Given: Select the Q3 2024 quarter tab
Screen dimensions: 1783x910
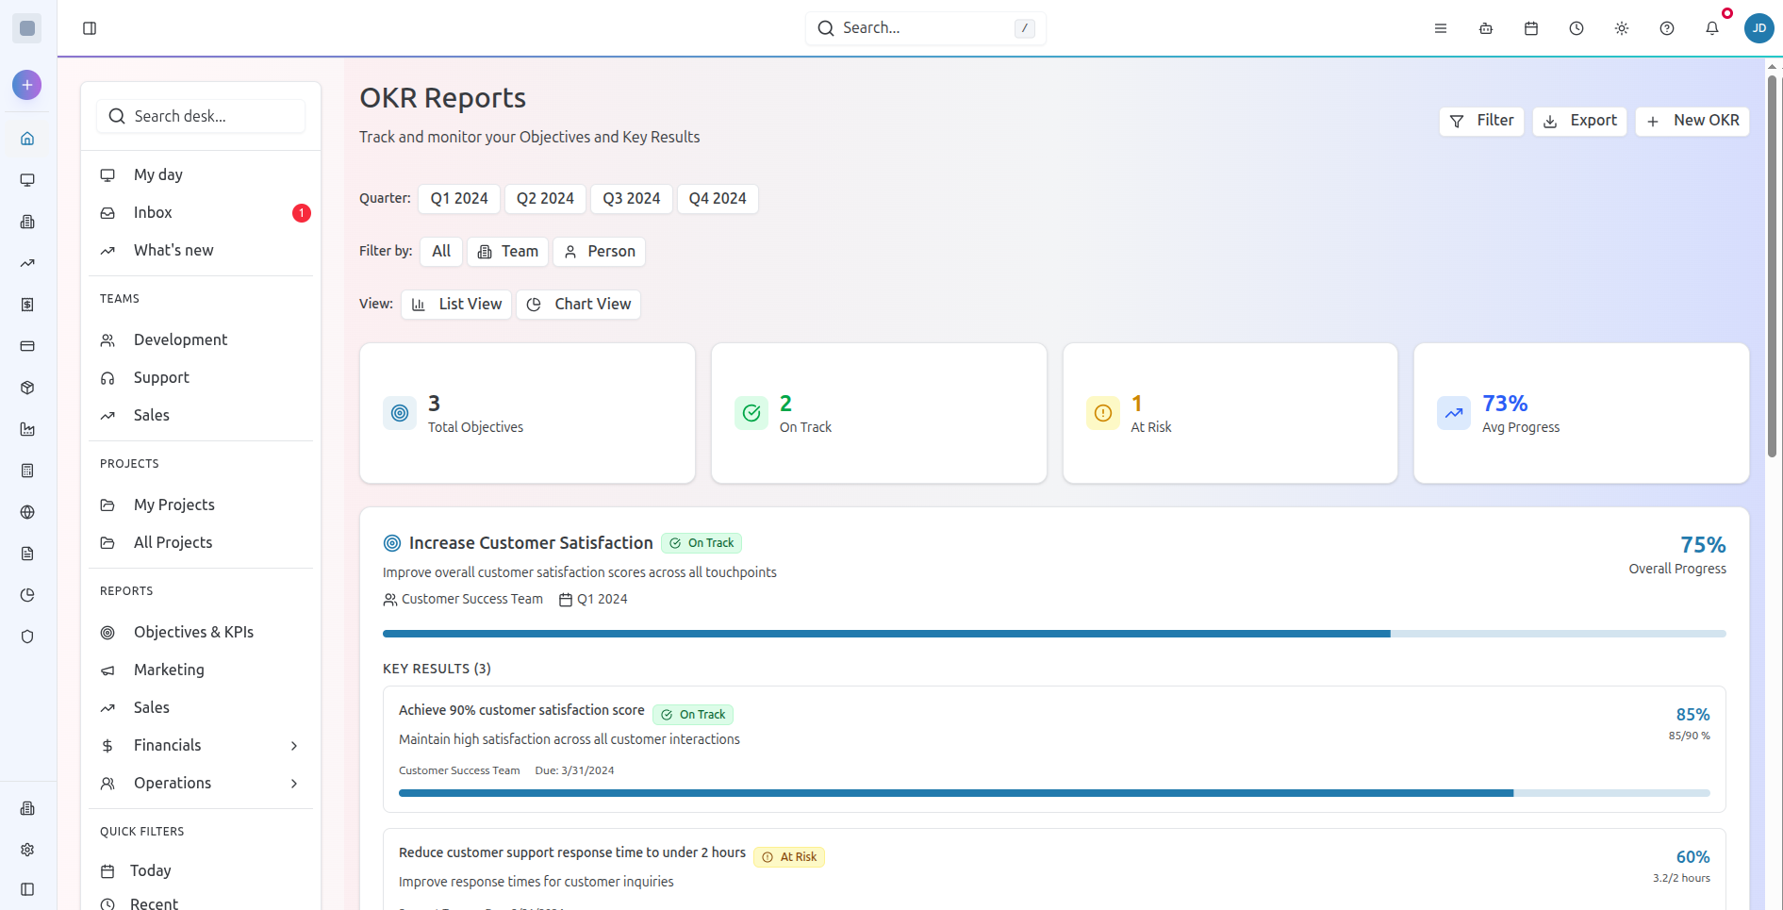Looking at the screenshot, I should pos(631,198).
